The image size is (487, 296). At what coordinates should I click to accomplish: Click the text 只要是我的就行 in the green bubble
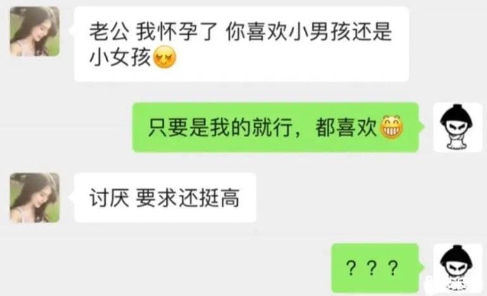(220, 128)
